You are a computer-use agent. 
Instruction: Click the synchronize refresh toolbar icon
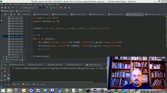coord(9,7)
